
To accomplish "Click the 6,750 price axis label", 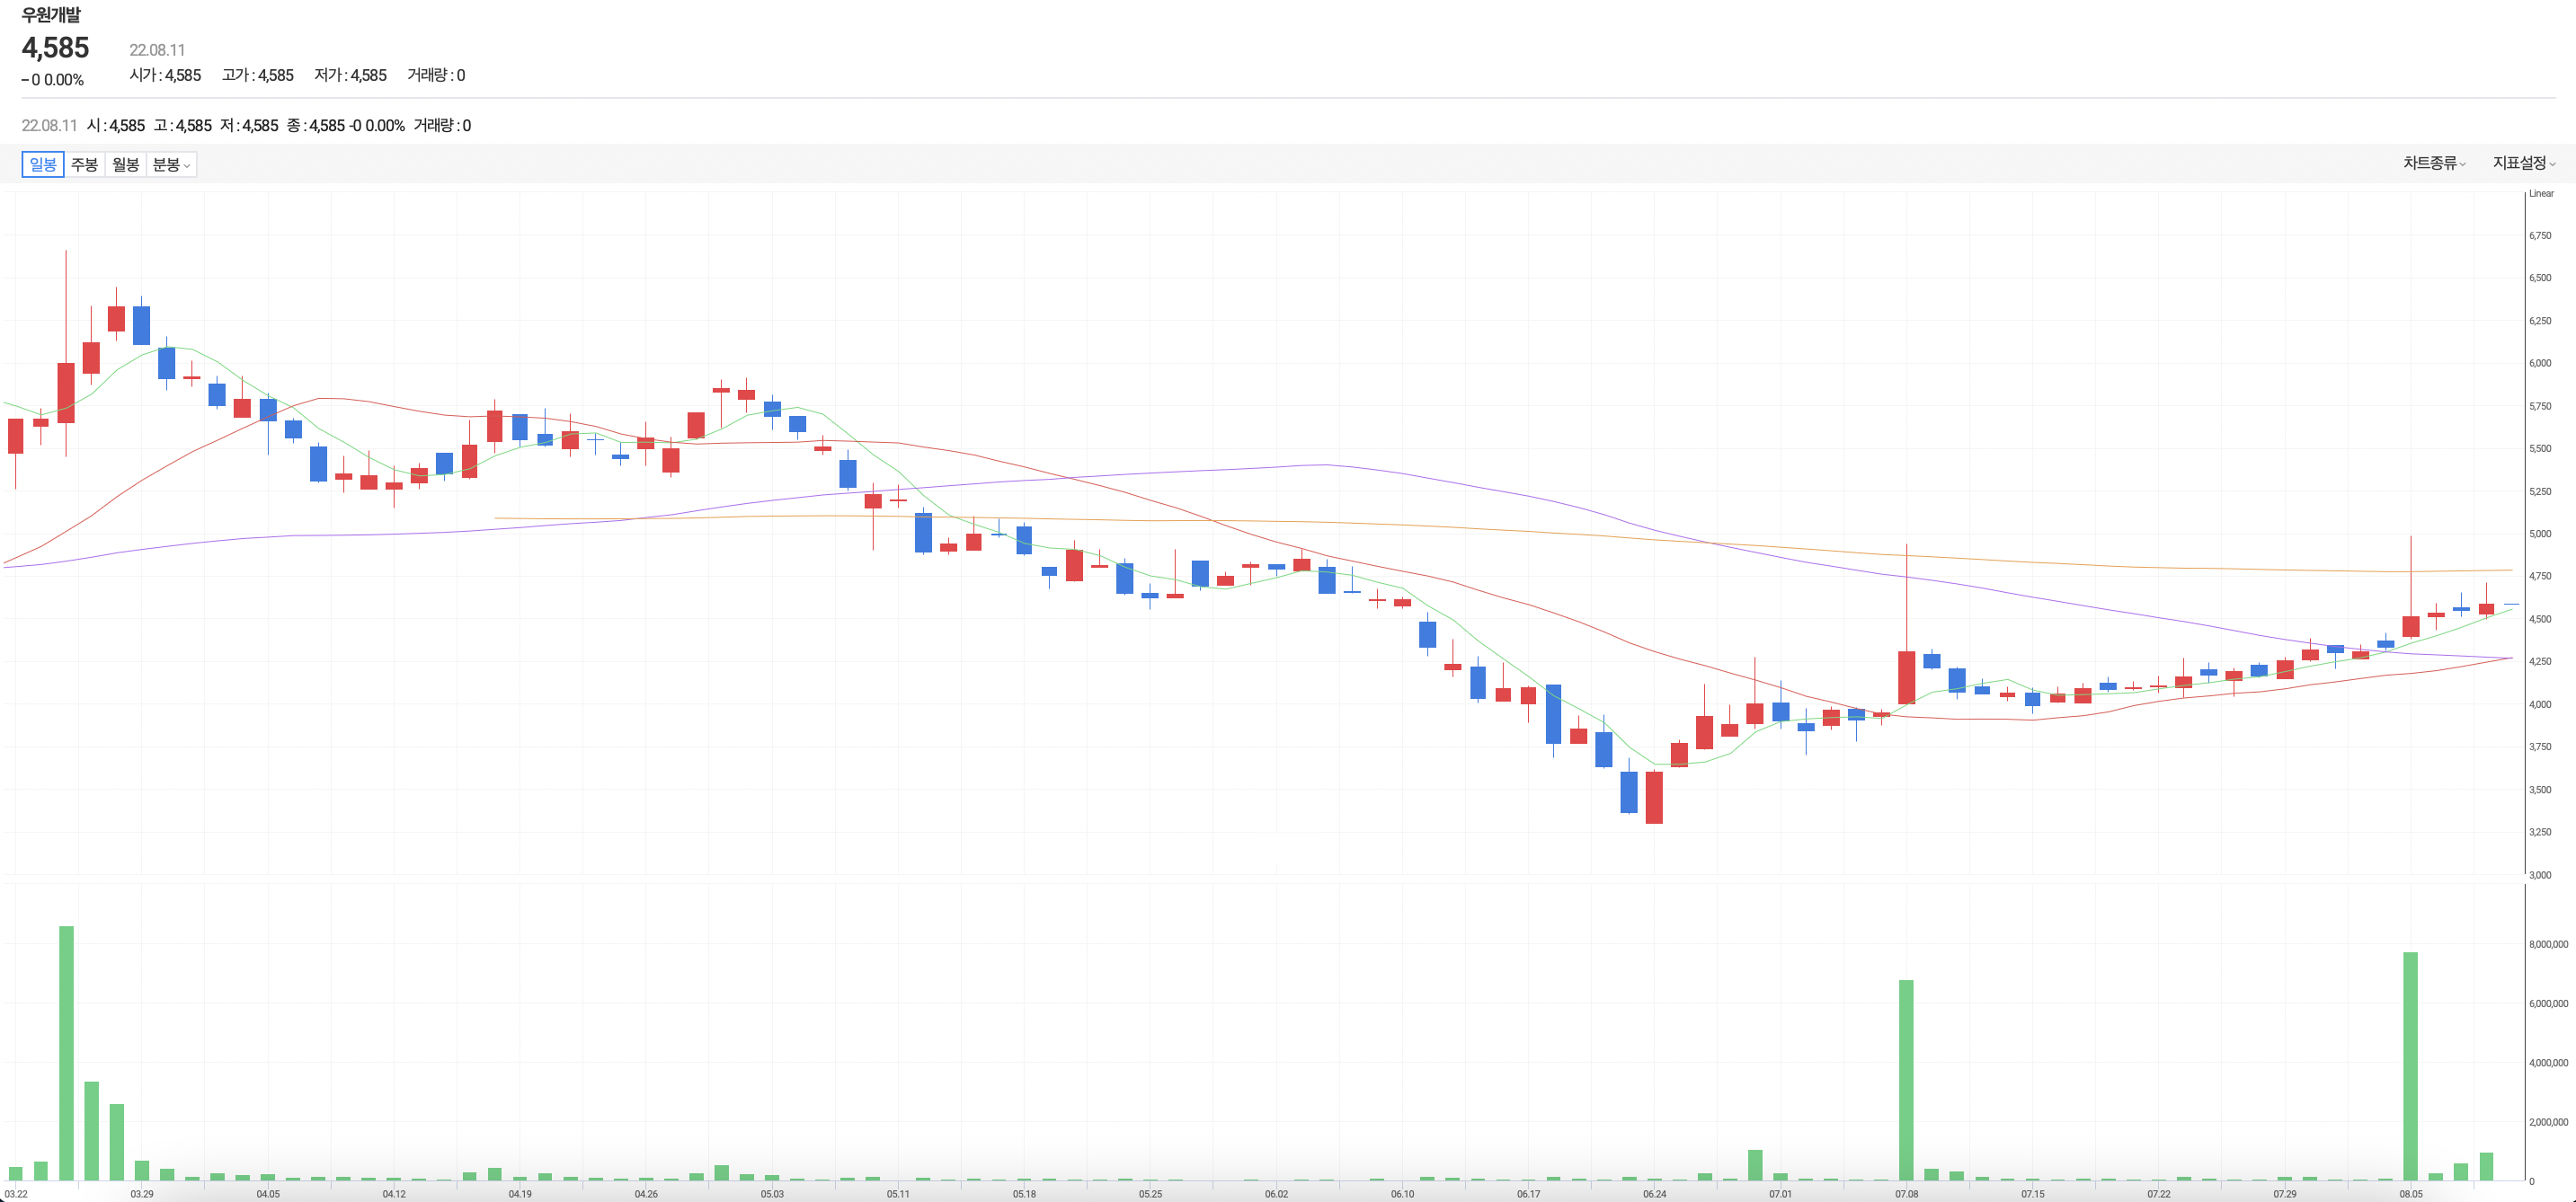I will point(2540,235).
